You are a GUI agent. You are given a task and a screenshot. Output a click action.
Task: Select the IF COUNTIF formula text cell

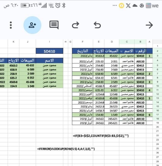click(x=101, y=136)
